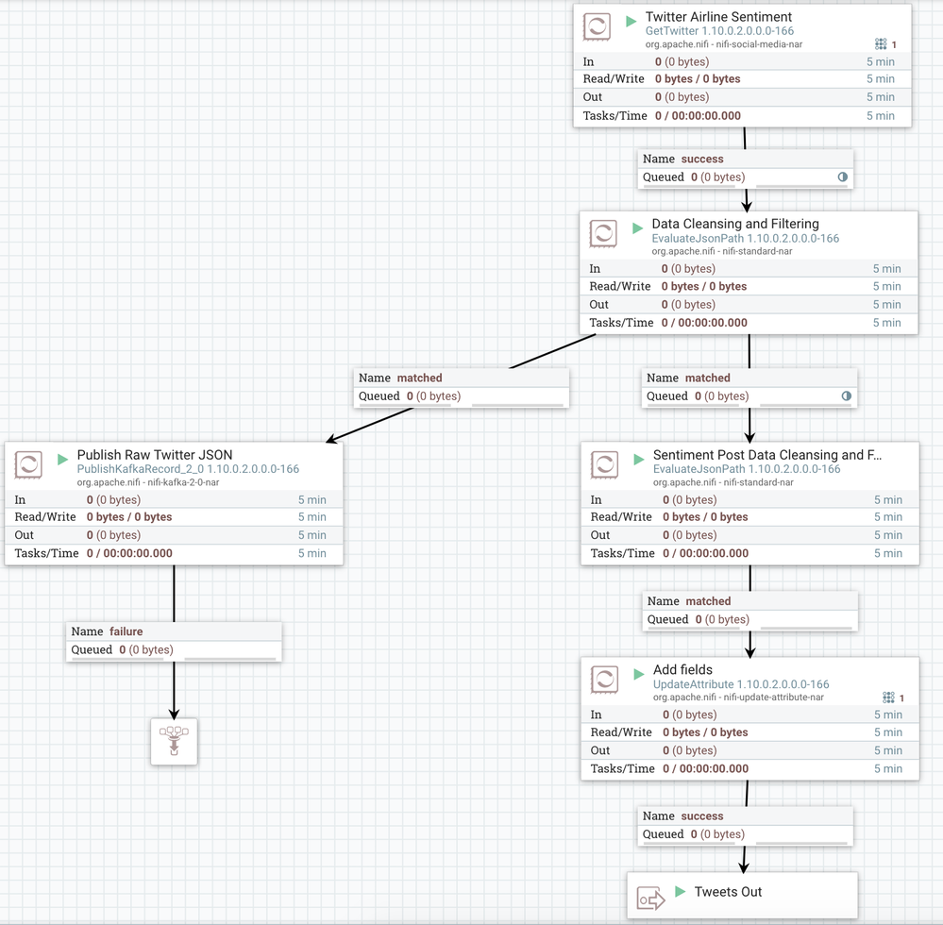Click the processor icon on Publish Raw Twitter JSON
The height and width of the screenshot is (925, 943).
pyautogui.click(x=27, y=464)
